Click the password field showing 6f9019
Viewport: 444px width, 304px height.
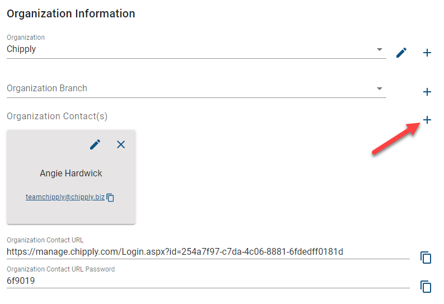pos(208,281)
